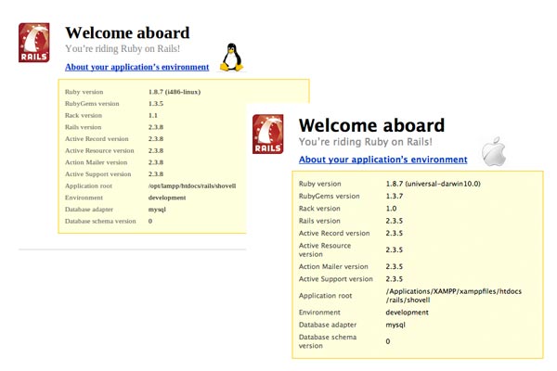
Task: Click 'You're riding Ruby on Rails!' on Linux page
Action: [x=123, y=48]
